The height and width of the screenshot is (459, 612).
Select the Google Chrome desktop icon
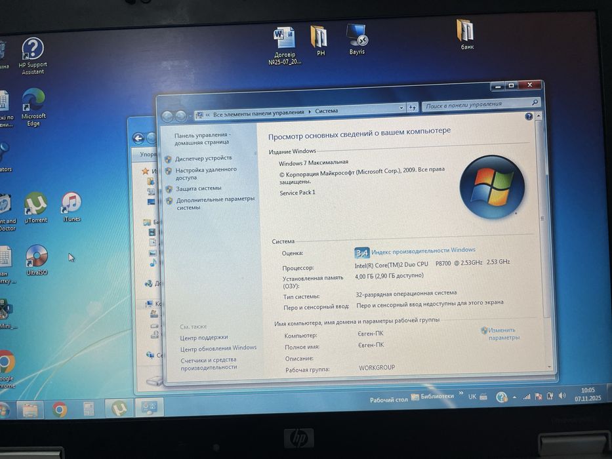7,369
